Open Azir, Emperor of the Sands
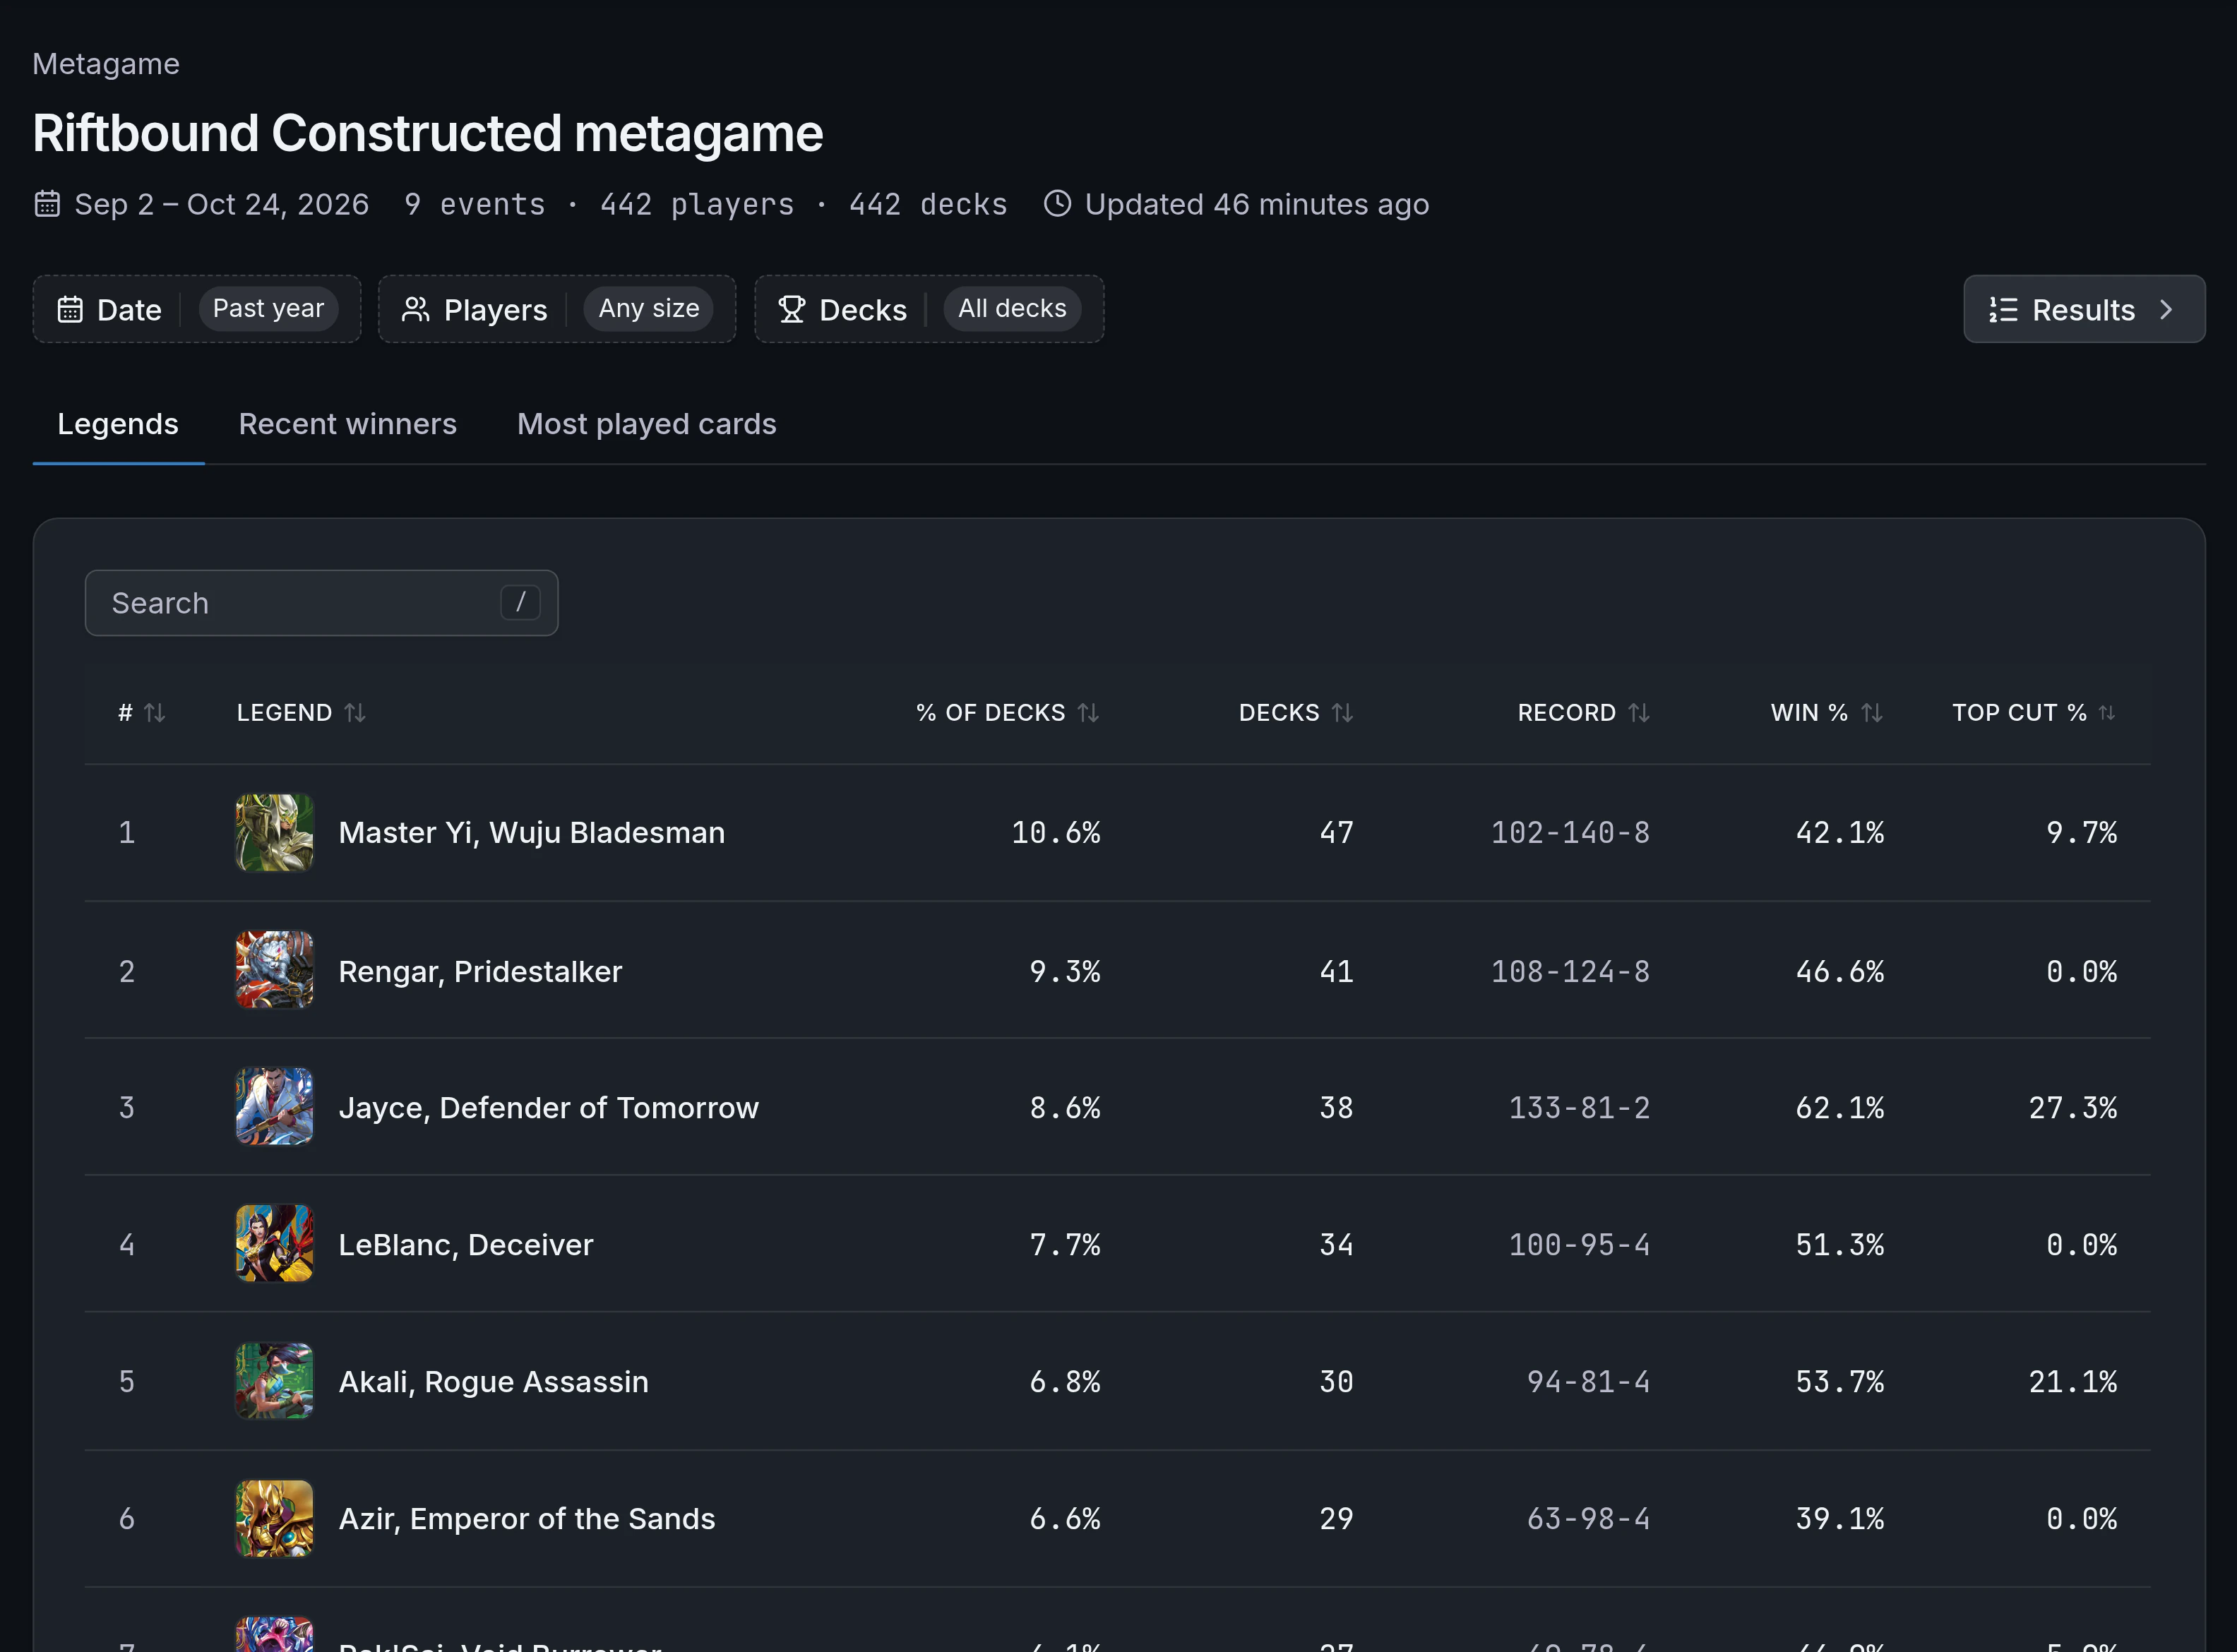Screen dimensions: 2237x1652 (x=527, y=1519)
